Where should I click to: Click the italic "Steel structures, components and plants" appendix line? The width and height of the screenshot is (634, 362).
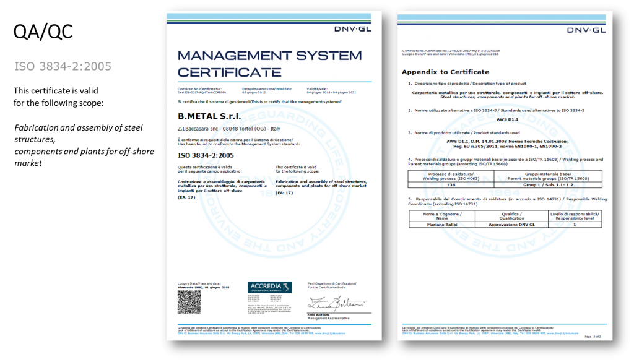(x=507, y=97)
